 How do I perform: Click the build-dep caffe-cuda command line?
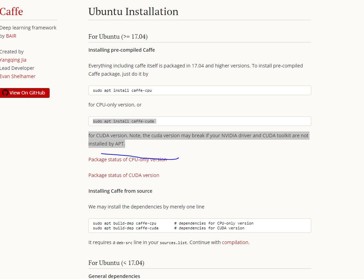point(169,228)
